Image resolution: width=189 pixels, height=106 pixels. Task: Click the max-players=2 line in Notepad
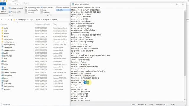[78, 69]
